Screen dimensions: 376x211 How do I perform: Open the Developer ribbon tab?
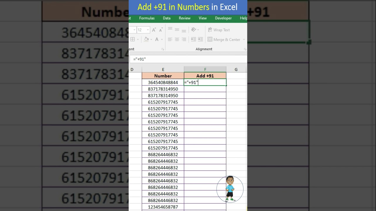(x=223, y=18)
